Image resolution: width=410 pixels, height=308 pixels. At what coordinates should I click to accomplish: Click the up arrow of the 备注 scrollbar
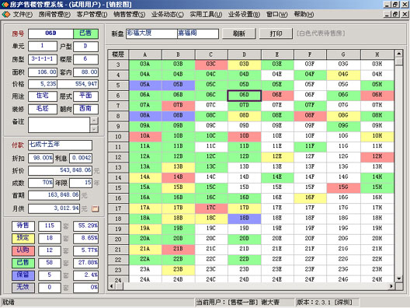click(95, 121)
